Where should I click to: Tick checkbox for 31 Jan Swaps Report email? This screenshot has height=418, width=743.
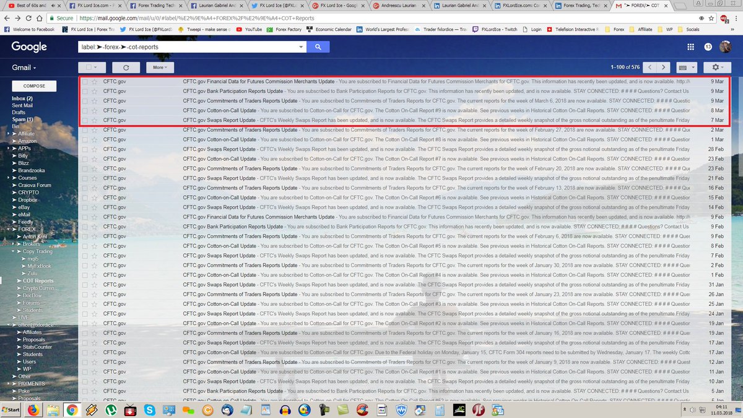pyautogui.click(x=85, y=284)
